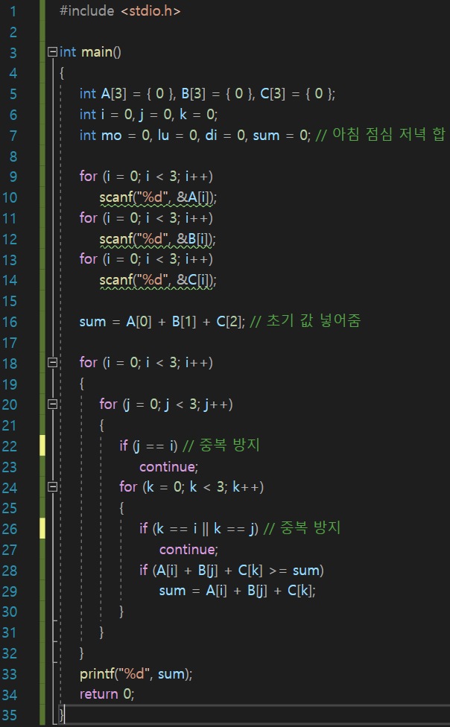Click line number 26 in the gutter
Viewport: 450px width, 727px height.
pos(9,529)
